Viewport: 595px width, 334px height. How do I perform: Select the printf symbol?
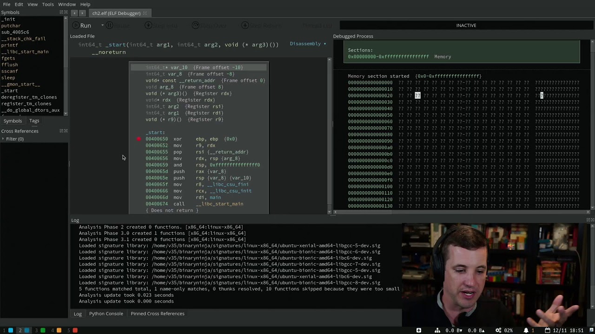pyautogui.click(x=9, y=45)
